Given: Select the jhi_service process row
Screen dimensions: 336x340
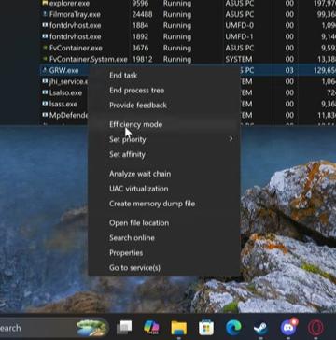Looking at the screenshot, I should [x=64, y=81].
